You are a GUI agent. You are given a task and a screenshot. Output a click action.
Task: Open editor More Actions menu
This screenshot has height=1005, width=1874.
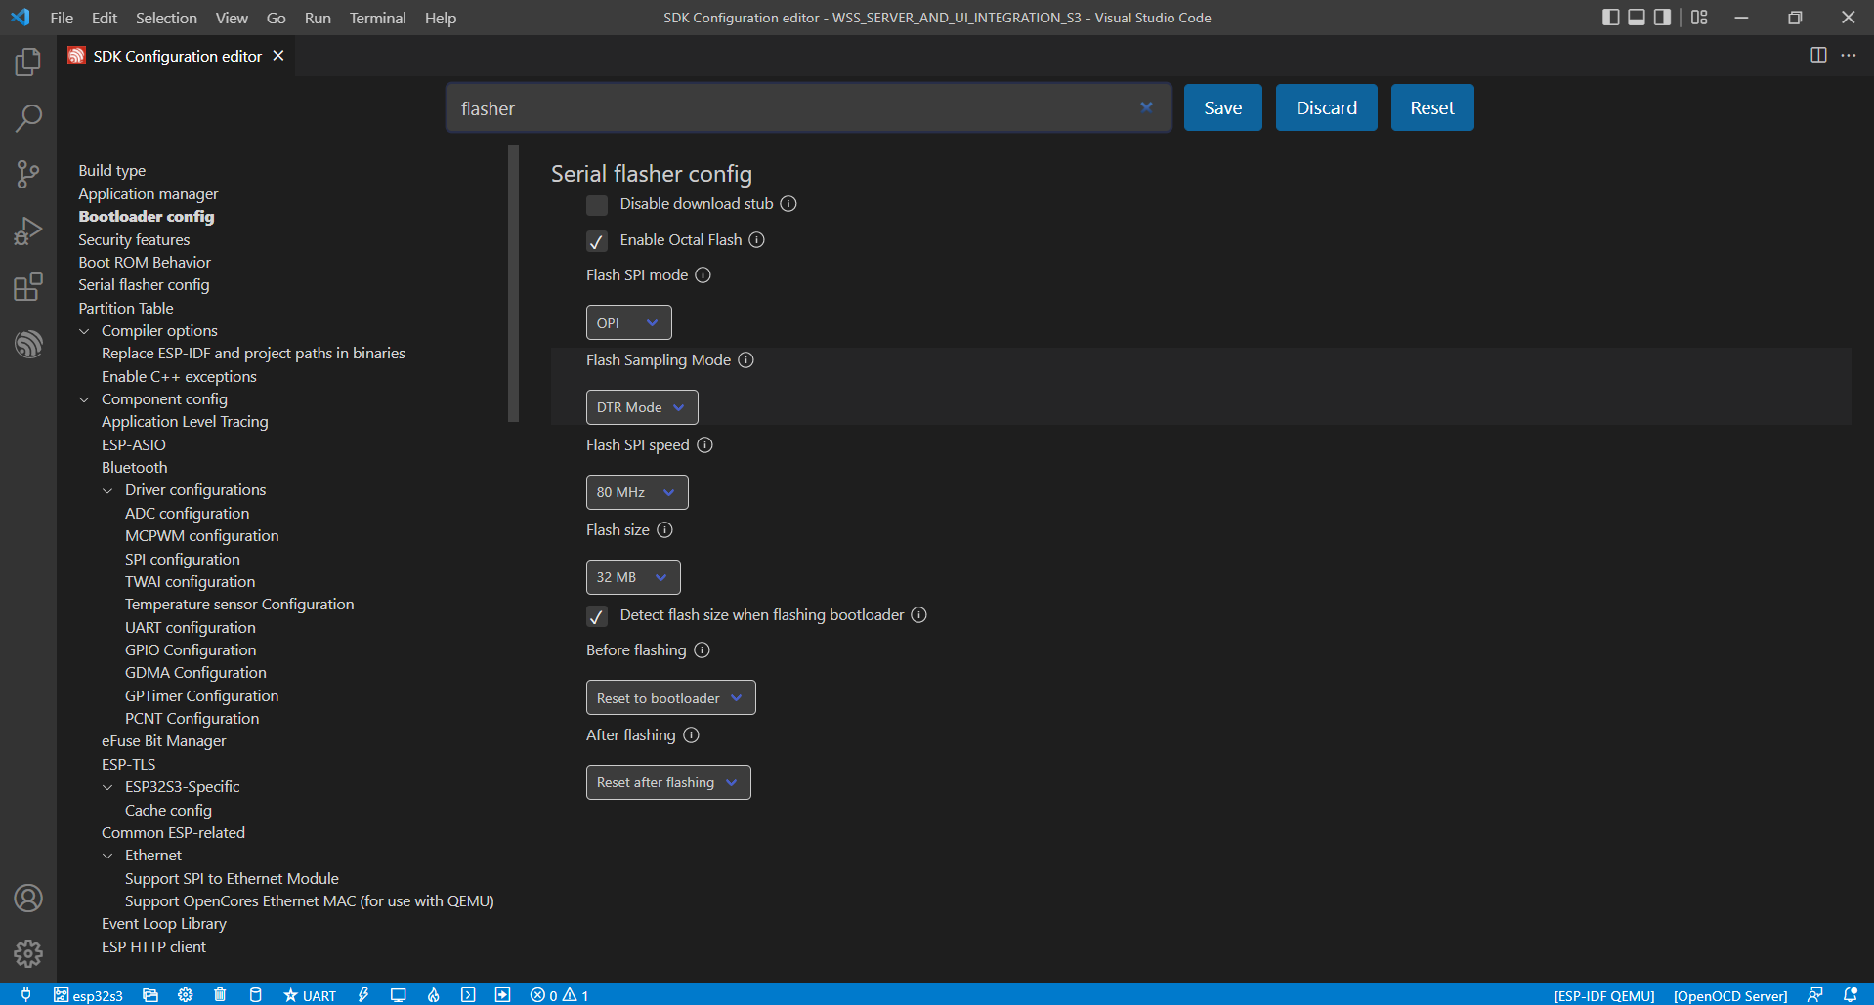1849,55
